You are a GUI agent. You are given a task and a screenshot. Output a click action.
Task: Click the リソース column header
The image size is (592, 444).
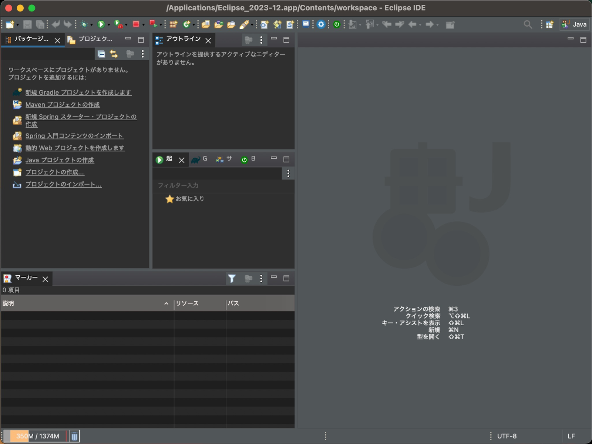tap(200, 303)
